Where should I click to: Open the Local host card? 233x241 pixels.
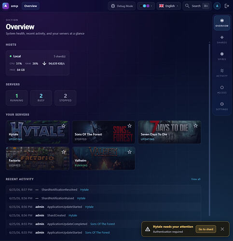[x=38, y=63]
